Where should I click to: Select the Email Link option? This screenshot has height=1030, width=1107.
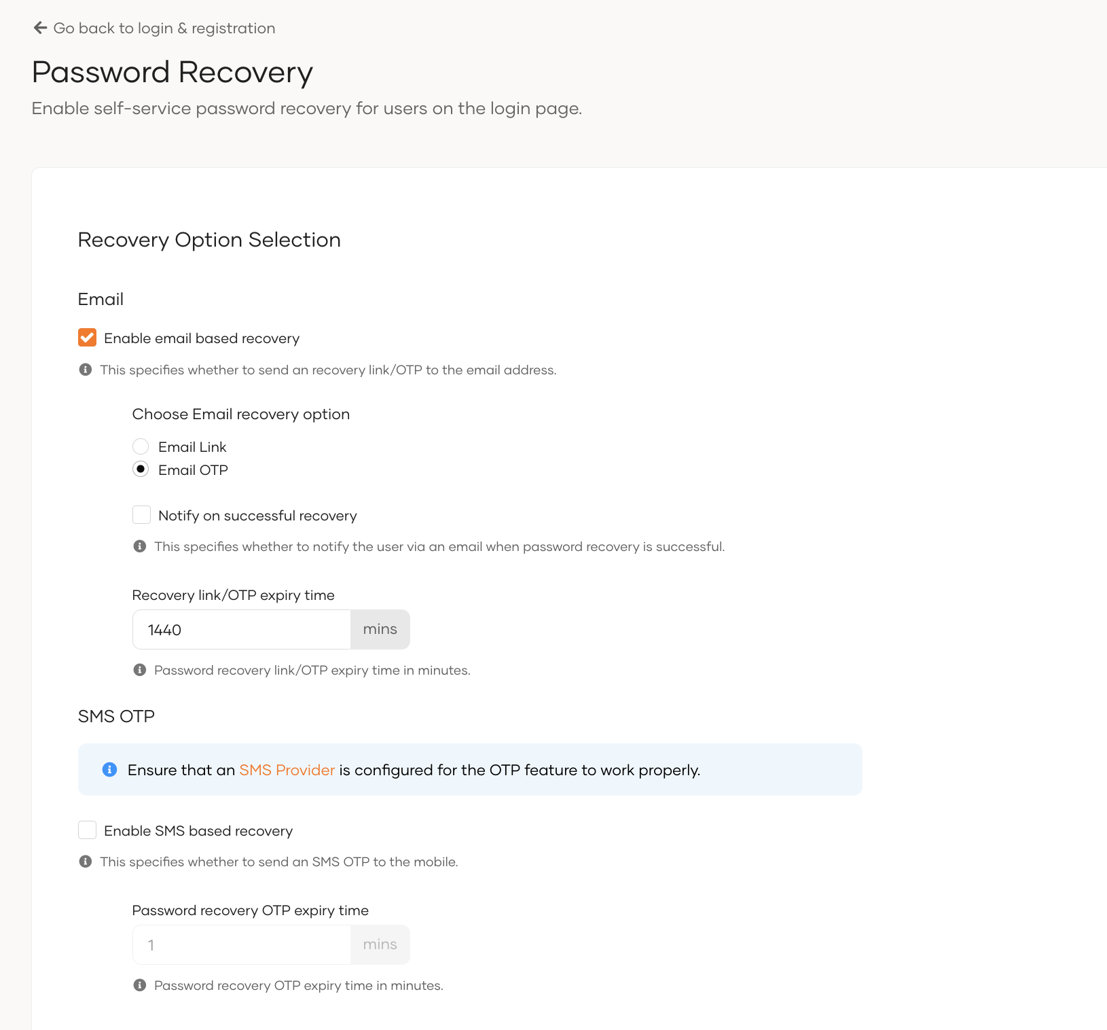(141, 446)
